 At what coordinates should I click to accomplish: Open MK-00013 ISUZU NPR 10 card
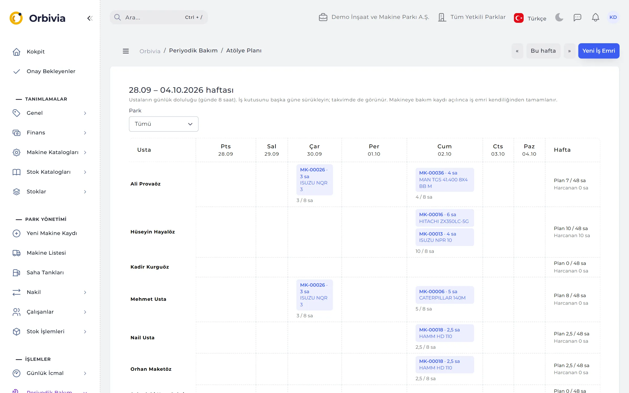[444, 237]
